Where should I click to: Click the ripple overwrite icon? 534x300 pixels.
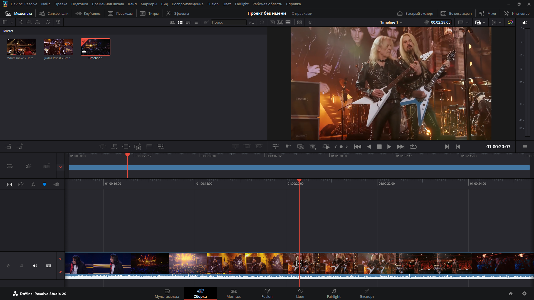point(126,146)
